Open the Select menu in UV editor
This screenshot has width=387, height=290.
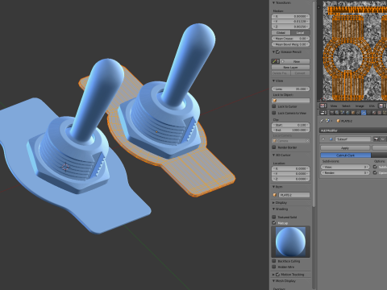[346, 106]
